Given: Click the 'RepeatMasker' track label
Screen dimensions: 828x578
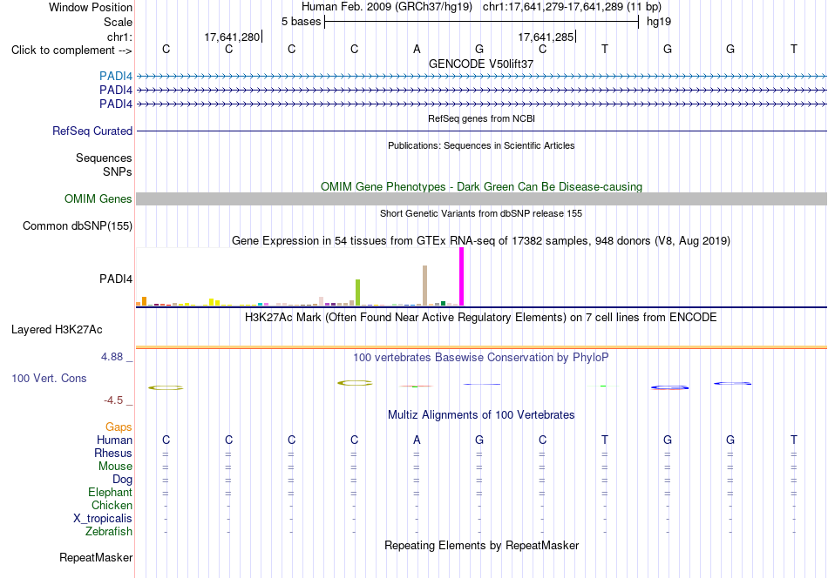Looking at the screenshot, I should [96, 557].
